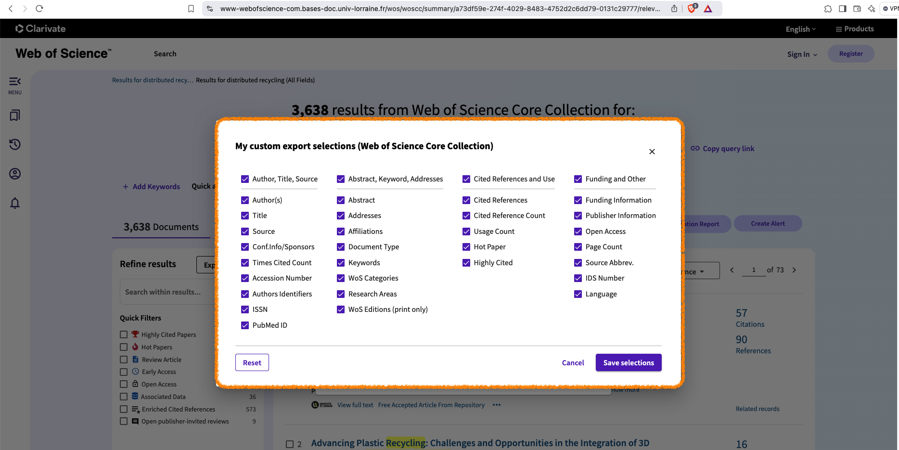Click the user profile icon in sidebar
Image resolution: width=899 pixels, height=450 pixels.
[15, 174]
